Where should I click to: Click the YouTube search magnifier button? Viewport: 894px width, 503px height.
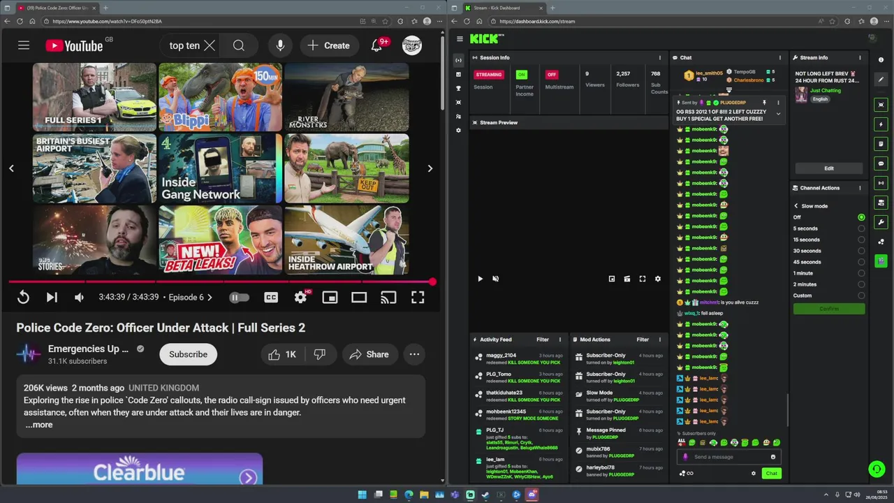coord(239,45)
